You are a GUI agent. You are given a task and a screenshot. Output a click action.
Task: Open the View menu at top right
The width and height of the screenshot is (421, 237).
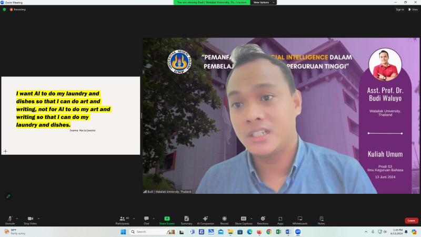tap(413, 9)
